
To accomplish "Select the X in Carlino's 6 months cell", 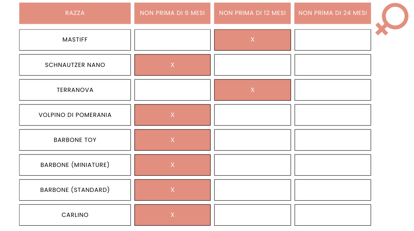I will pyautogui.click(x=172, y=215).
